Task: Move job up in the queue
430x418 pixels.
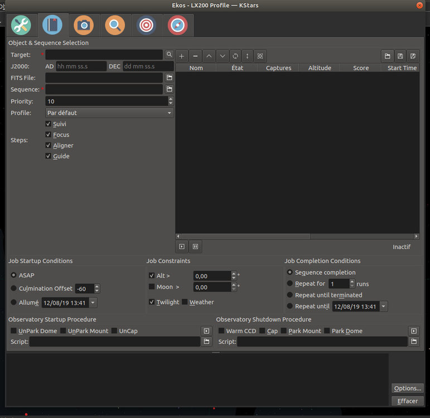Action: pos(209,56)
